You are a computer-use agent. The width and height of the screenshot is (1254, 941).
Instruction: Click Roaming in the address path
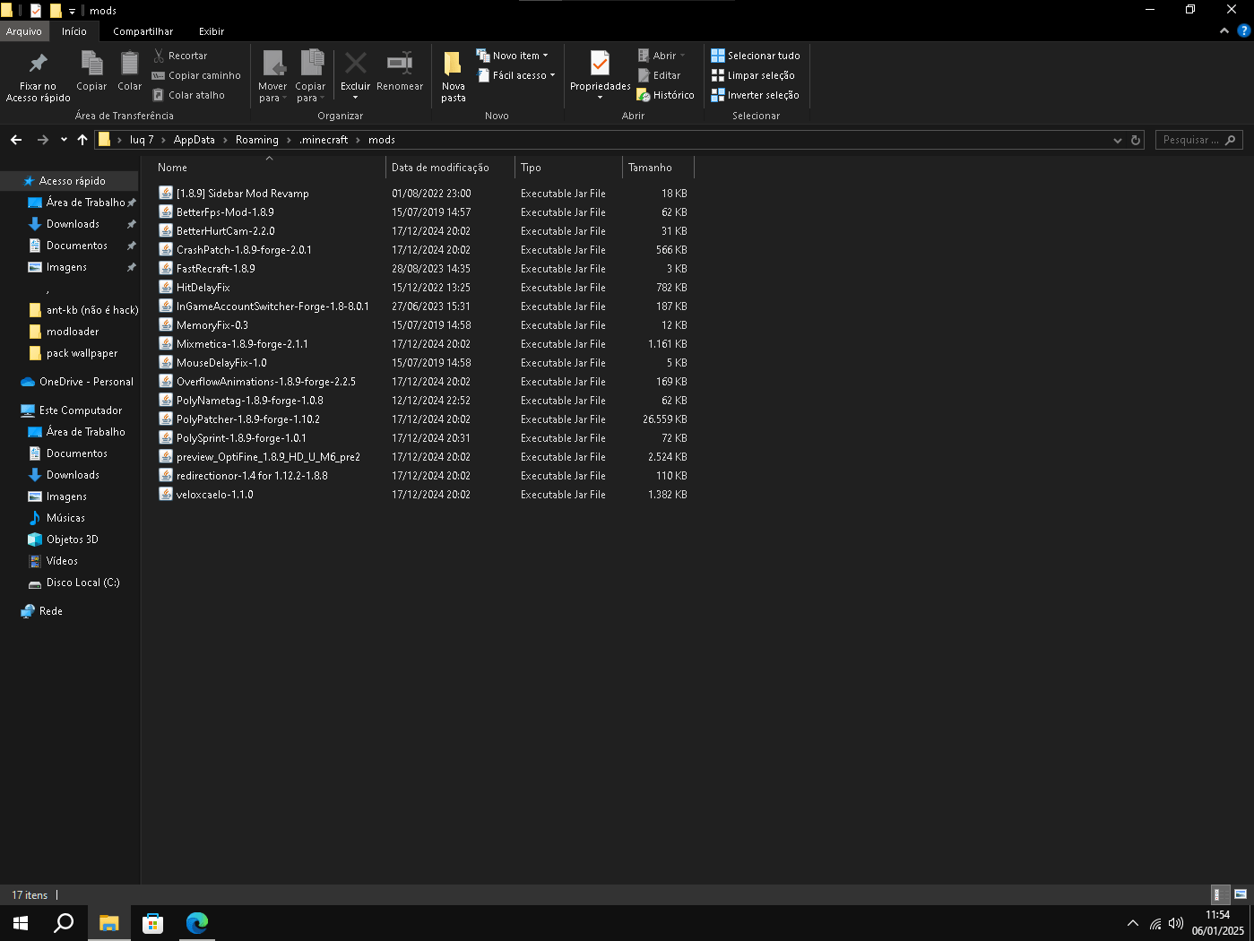[x=257, y=140]
